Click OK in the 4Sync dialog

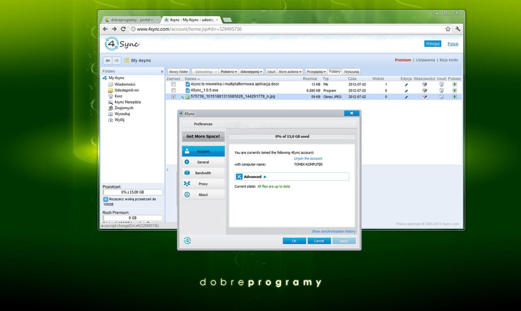tap(294, 241)
